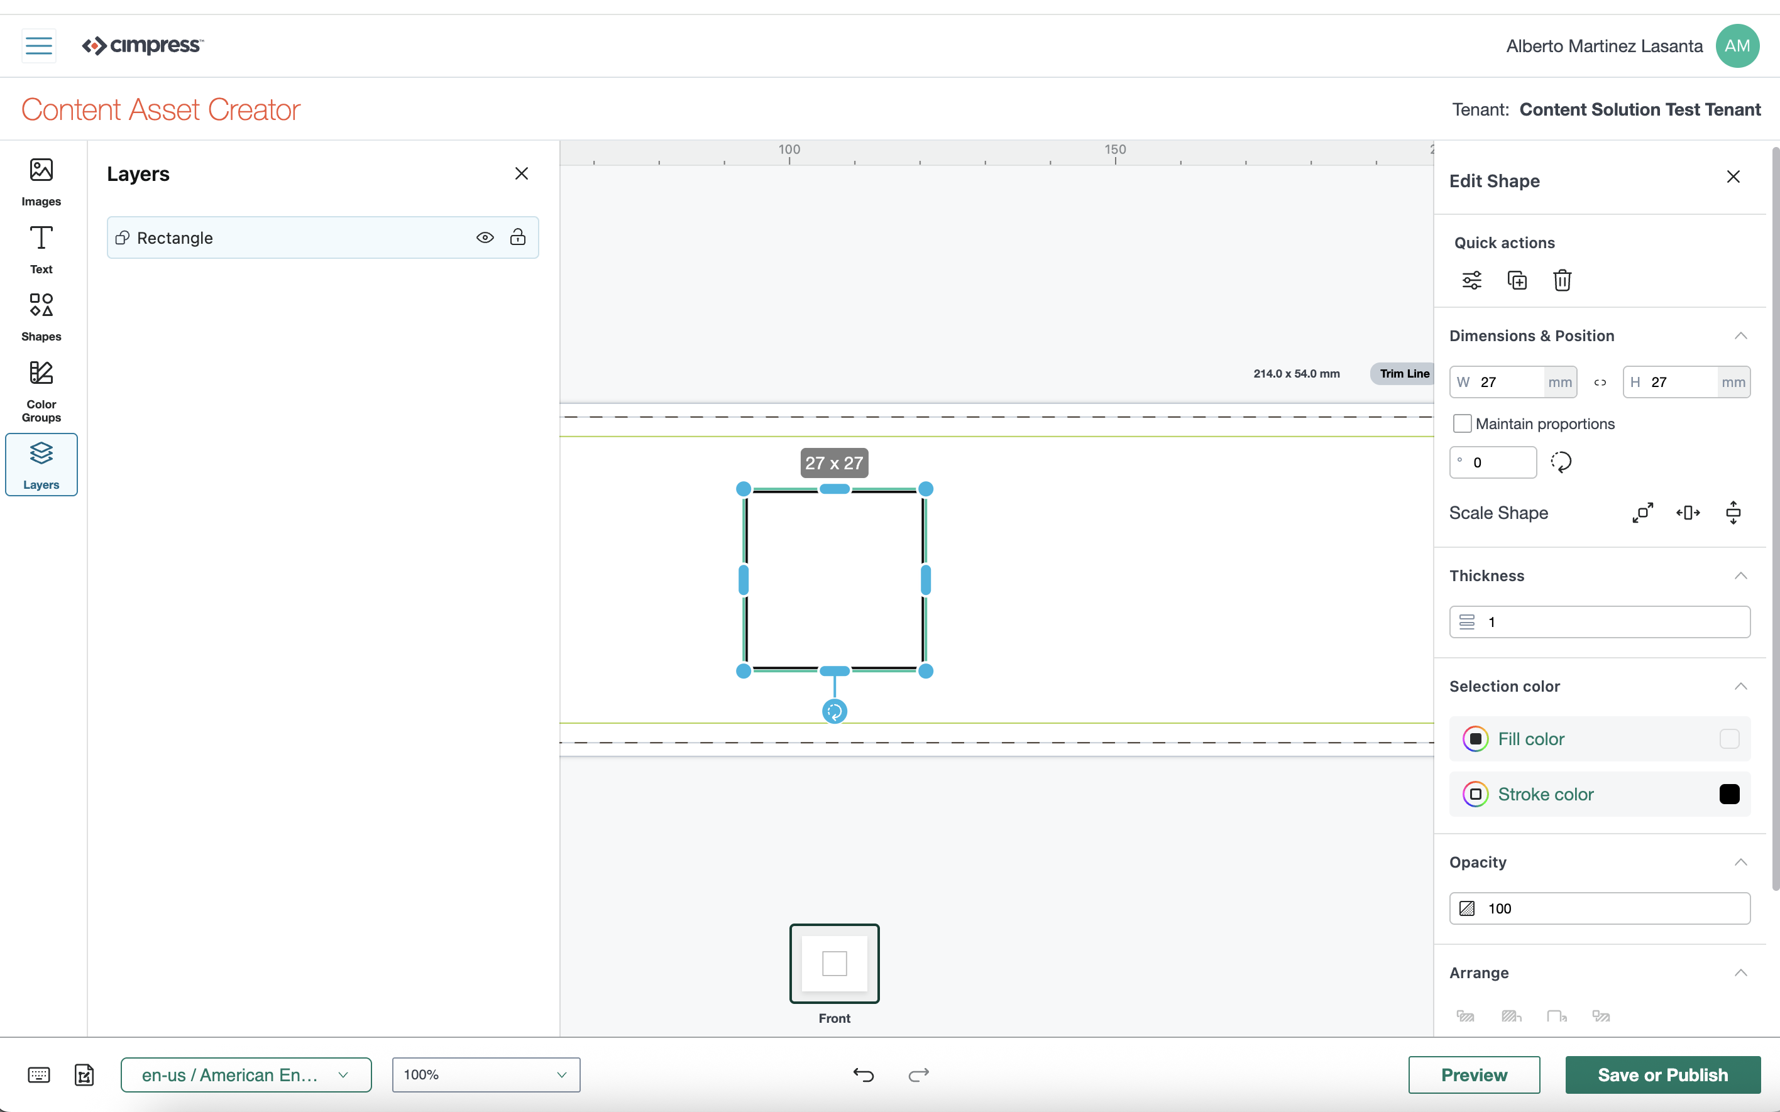Close the Layers panel
The height and width of the screenshot is (1112, 1780).
(522, 173)
